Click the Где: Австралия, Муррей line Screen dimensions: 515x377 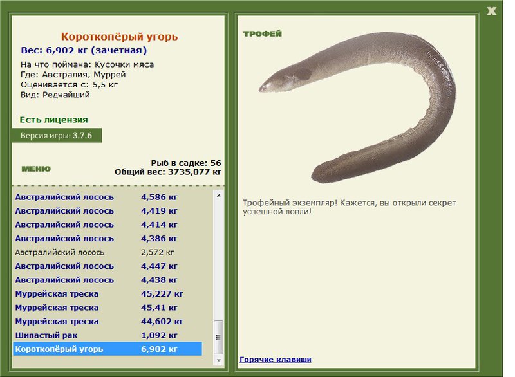[73, 75]
